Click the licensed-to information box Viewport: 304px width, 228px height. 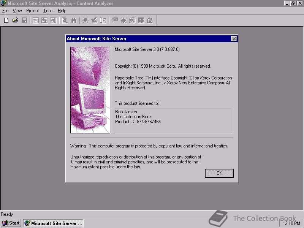[174, 121]
